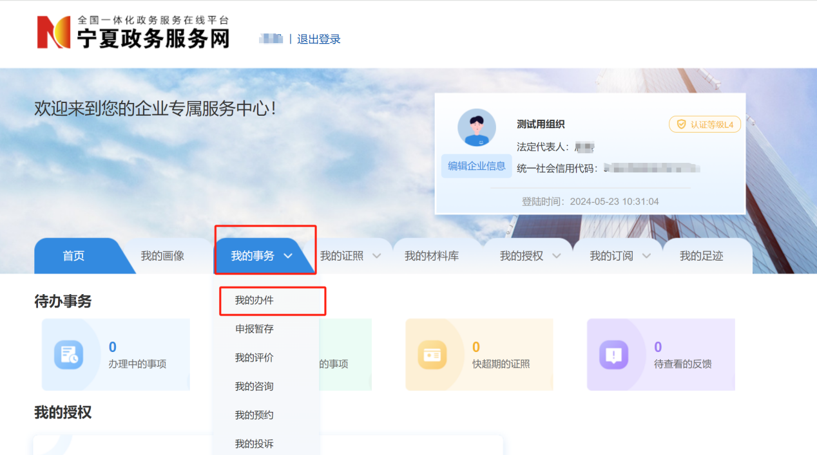Click the blue in-progress items icon

point(68,355)
